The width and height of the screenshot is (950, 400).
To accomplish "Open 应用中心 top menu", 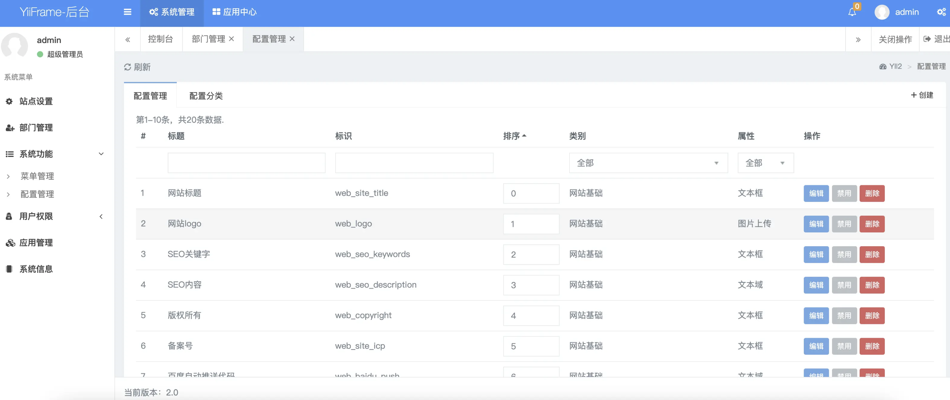I will (235, 12).
